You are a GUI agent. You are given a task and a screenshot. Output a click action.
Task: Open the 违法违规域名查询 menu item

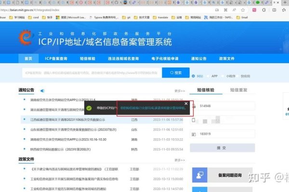pos(123,59)
